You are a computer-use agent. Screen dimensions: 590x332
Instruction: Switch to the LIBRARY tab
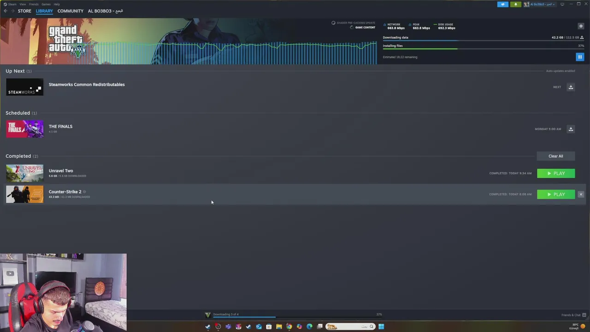44,11
